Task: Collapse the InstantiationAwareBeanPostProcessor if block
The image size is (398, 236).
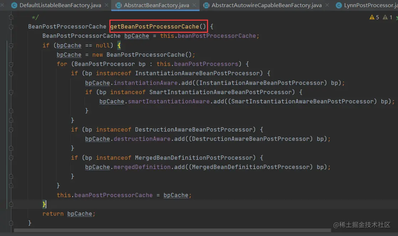Action: 11,74
